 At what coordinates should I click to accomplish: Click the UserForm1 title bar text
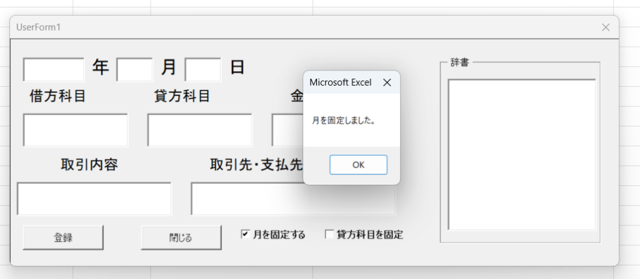tap(39, 27)
